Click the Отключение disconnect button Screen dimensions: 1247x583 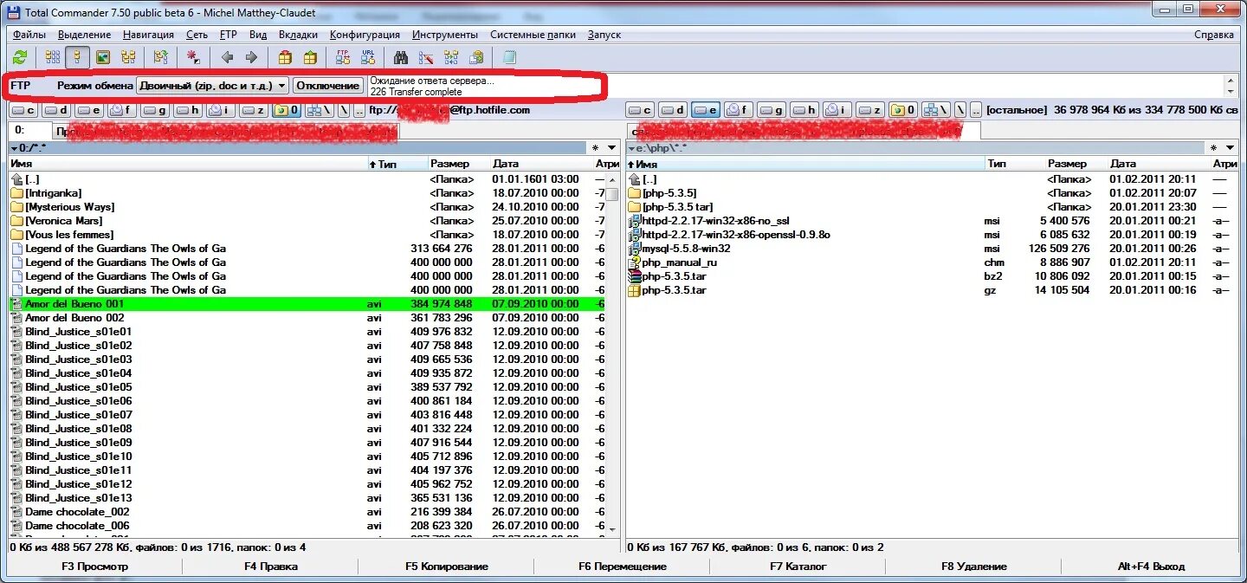328,85
